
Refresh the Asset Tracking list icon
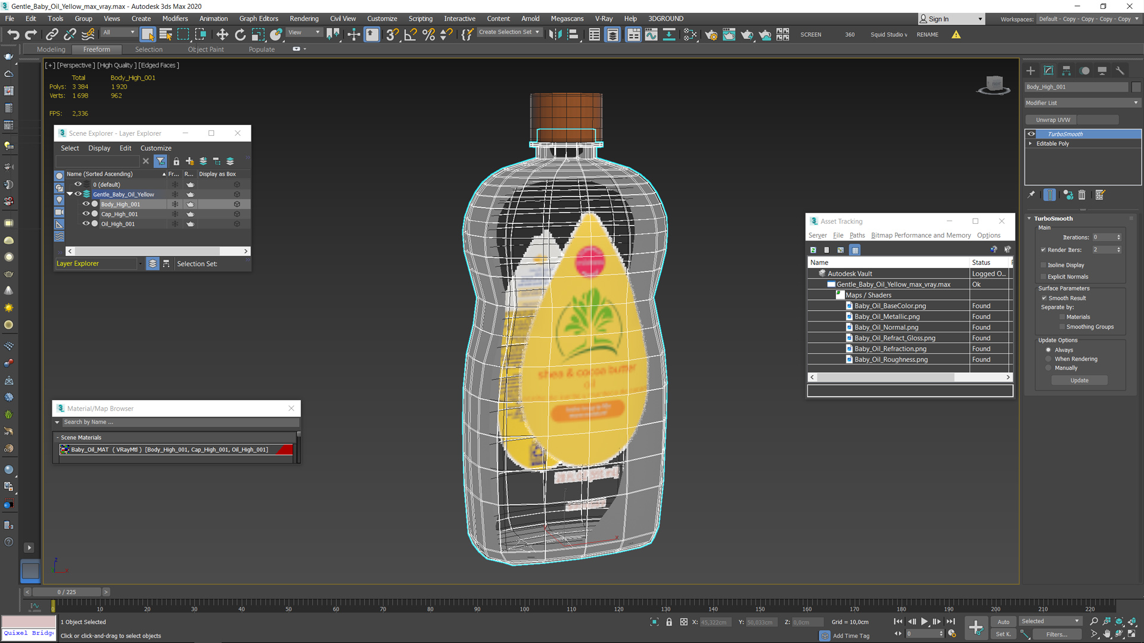(x=813, y=250)
